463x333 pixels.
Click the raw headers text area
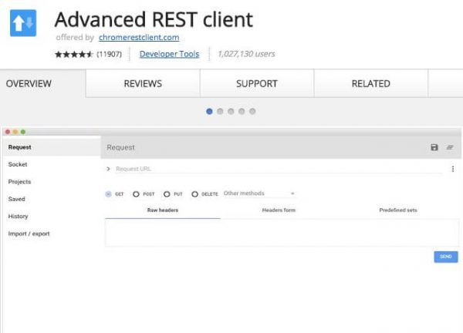tap(282, 233)
